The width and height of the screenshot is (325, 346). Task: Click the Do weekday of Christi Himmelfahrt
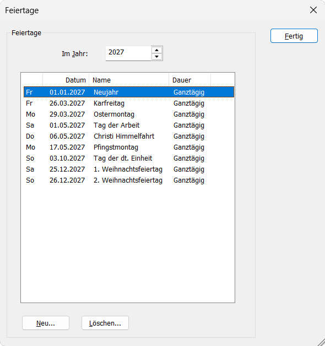[x=30, y=136]
